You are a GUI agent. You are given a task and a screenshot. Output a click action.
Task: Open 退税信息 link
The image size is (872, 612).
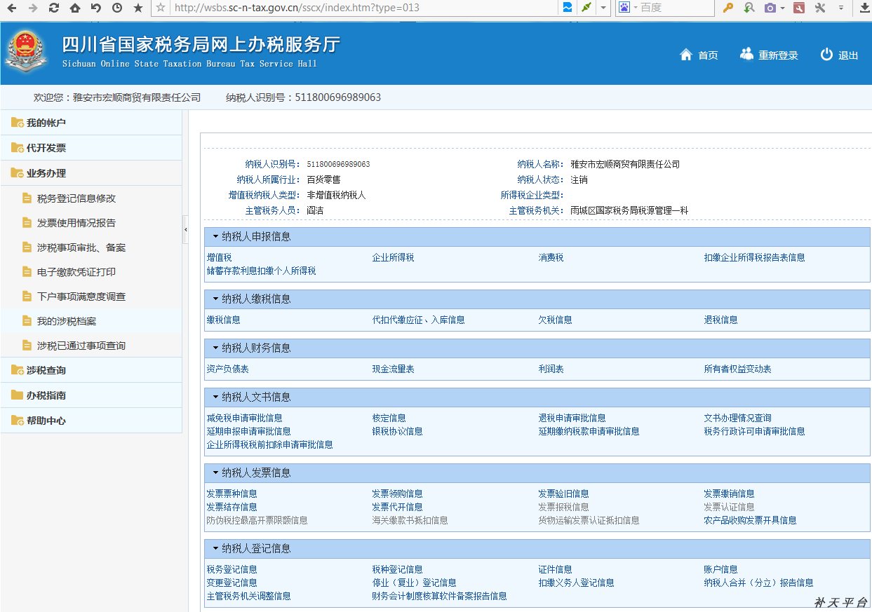tap(720, 320)
